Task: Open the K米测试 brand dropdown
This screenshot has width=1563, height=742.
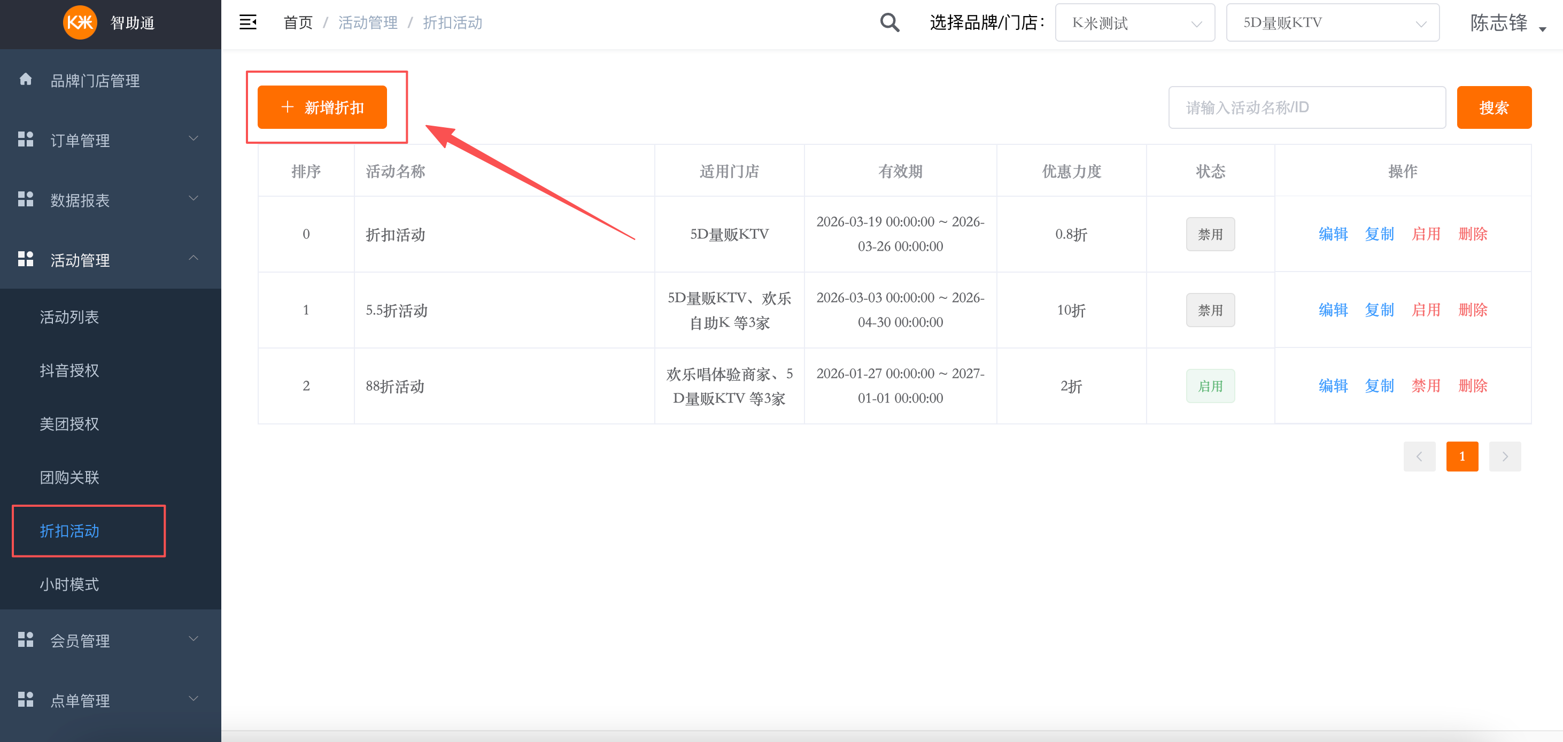Action: click(x=1135, y=22)
